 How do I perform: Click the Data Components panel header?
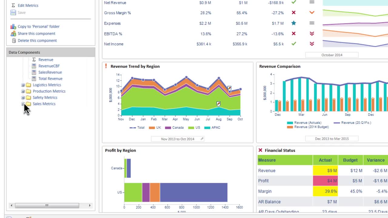tap(51, 52)
